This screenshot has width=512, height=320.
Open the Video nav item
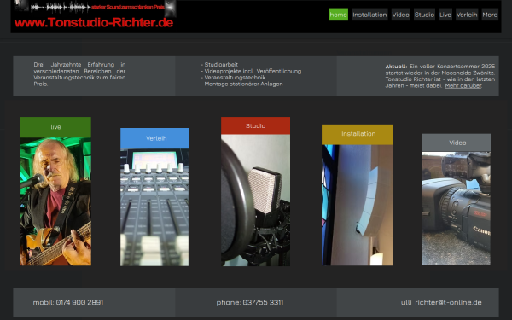click(401, 15)
